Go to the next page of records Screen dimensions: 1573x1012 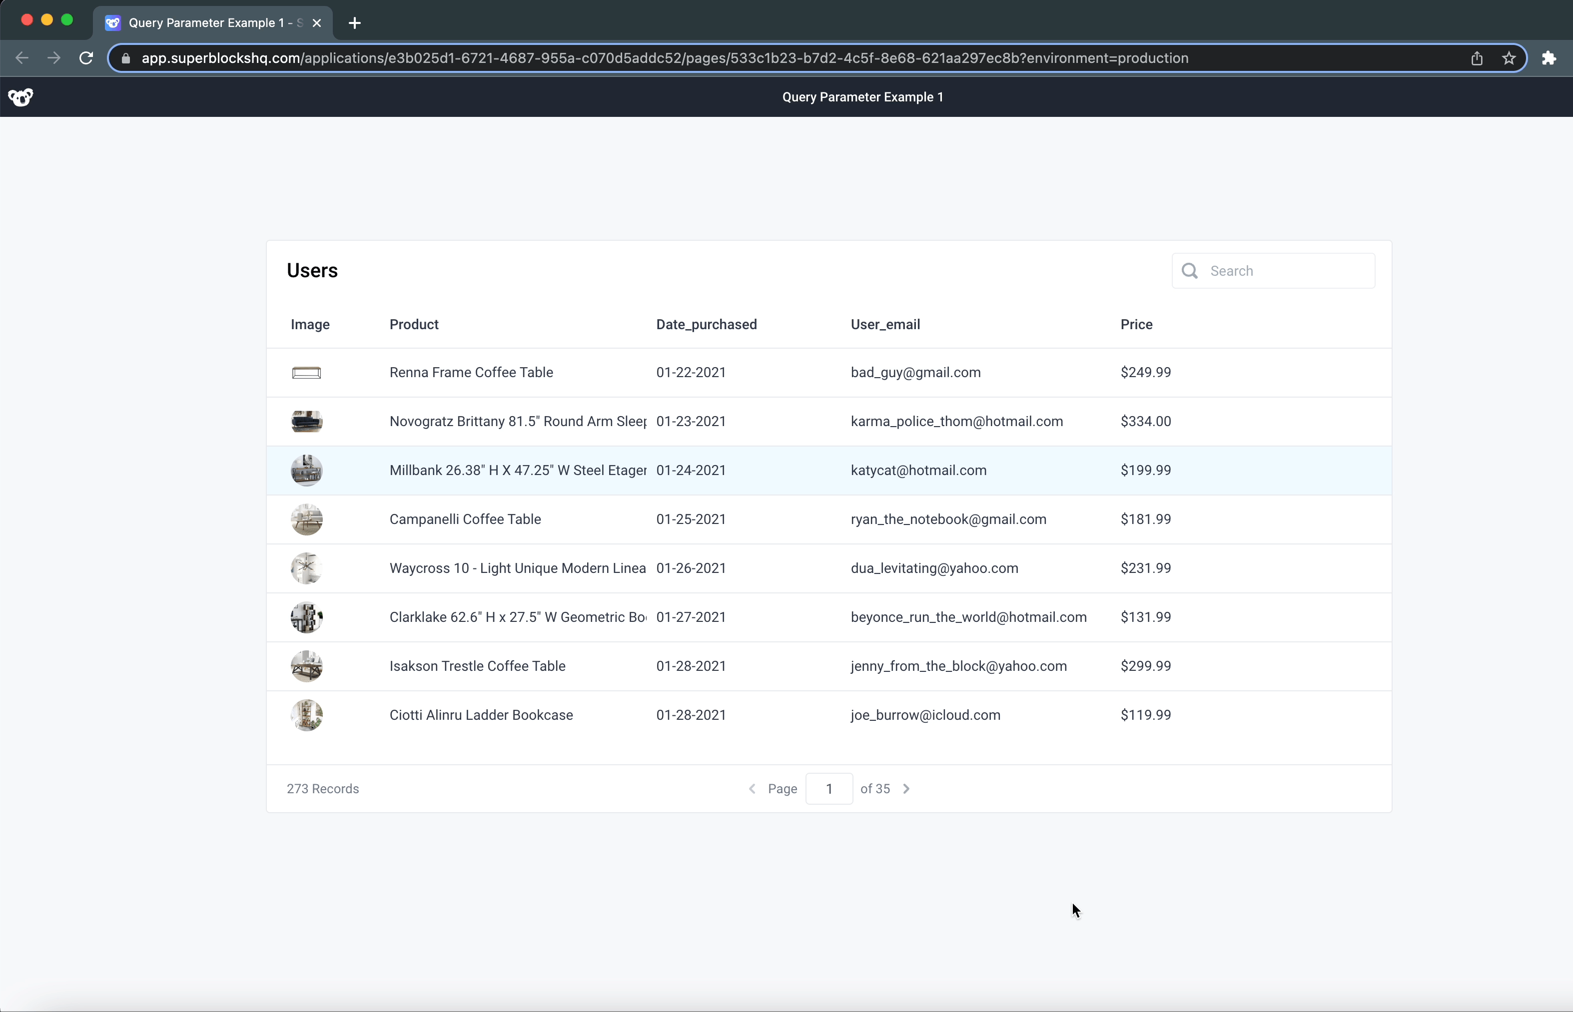(907, 789)
